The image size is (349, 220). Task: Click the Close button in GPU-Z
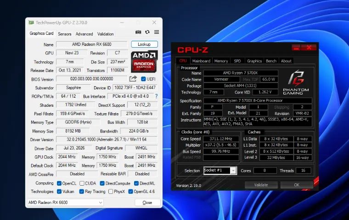pyautogui.click(x=147, y=203)
